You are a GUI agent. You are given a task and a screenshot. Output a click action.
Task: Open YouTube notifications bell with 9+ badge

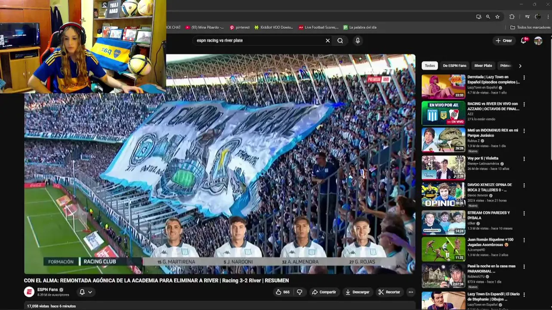[524, 40]
